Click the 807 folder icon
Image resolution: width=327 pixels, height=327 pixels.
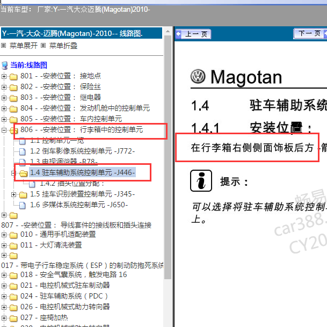(13, 215)
